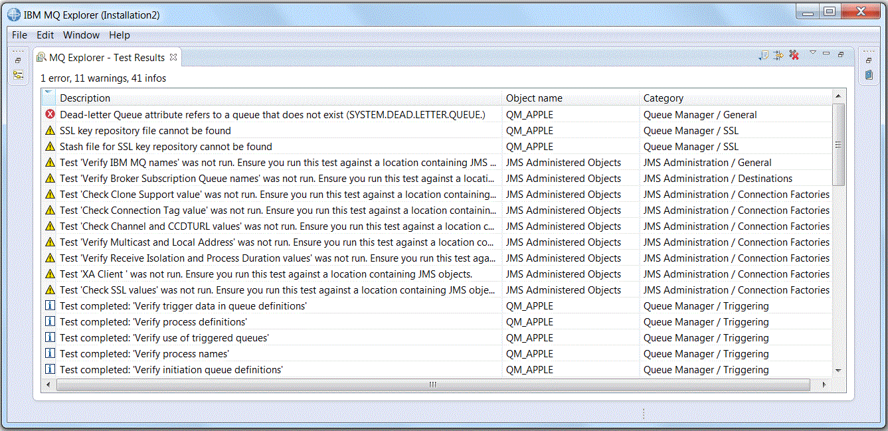
Task: Click 'JMS Administration / General' category cell
Action: click(707, 163)
